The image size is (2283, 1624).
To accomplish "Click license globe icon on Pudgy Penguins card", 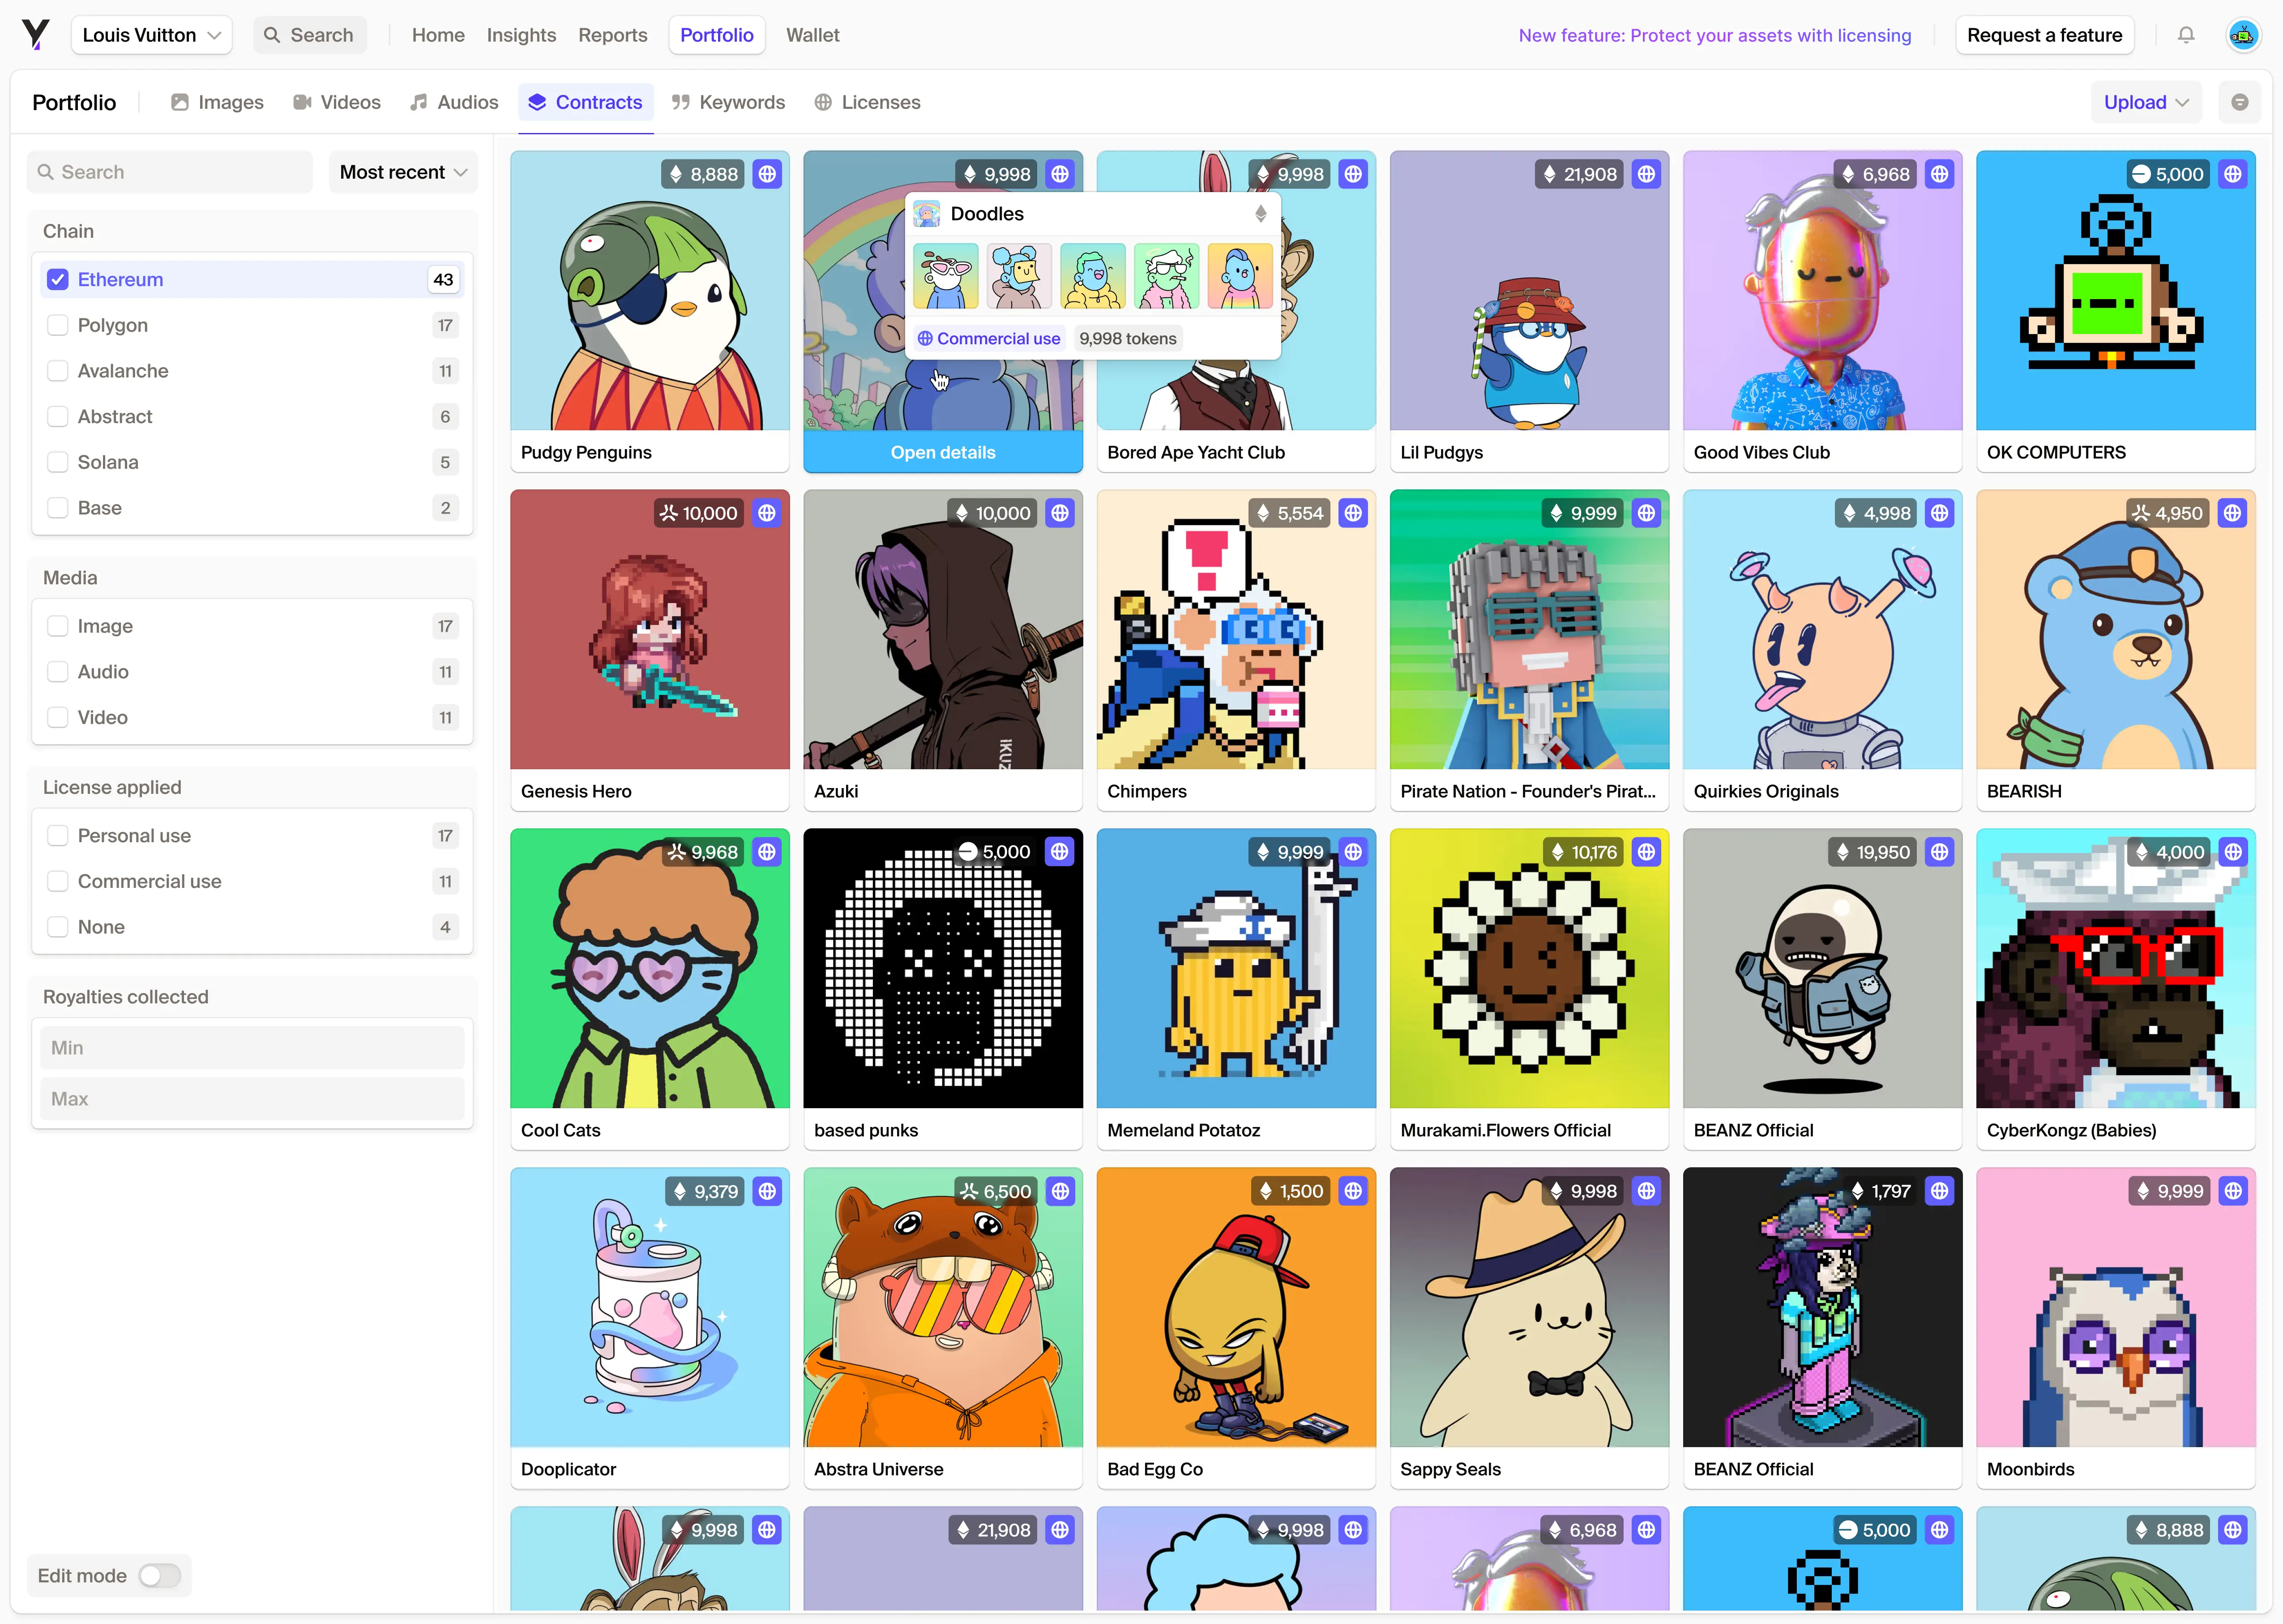I will [767, 174].
